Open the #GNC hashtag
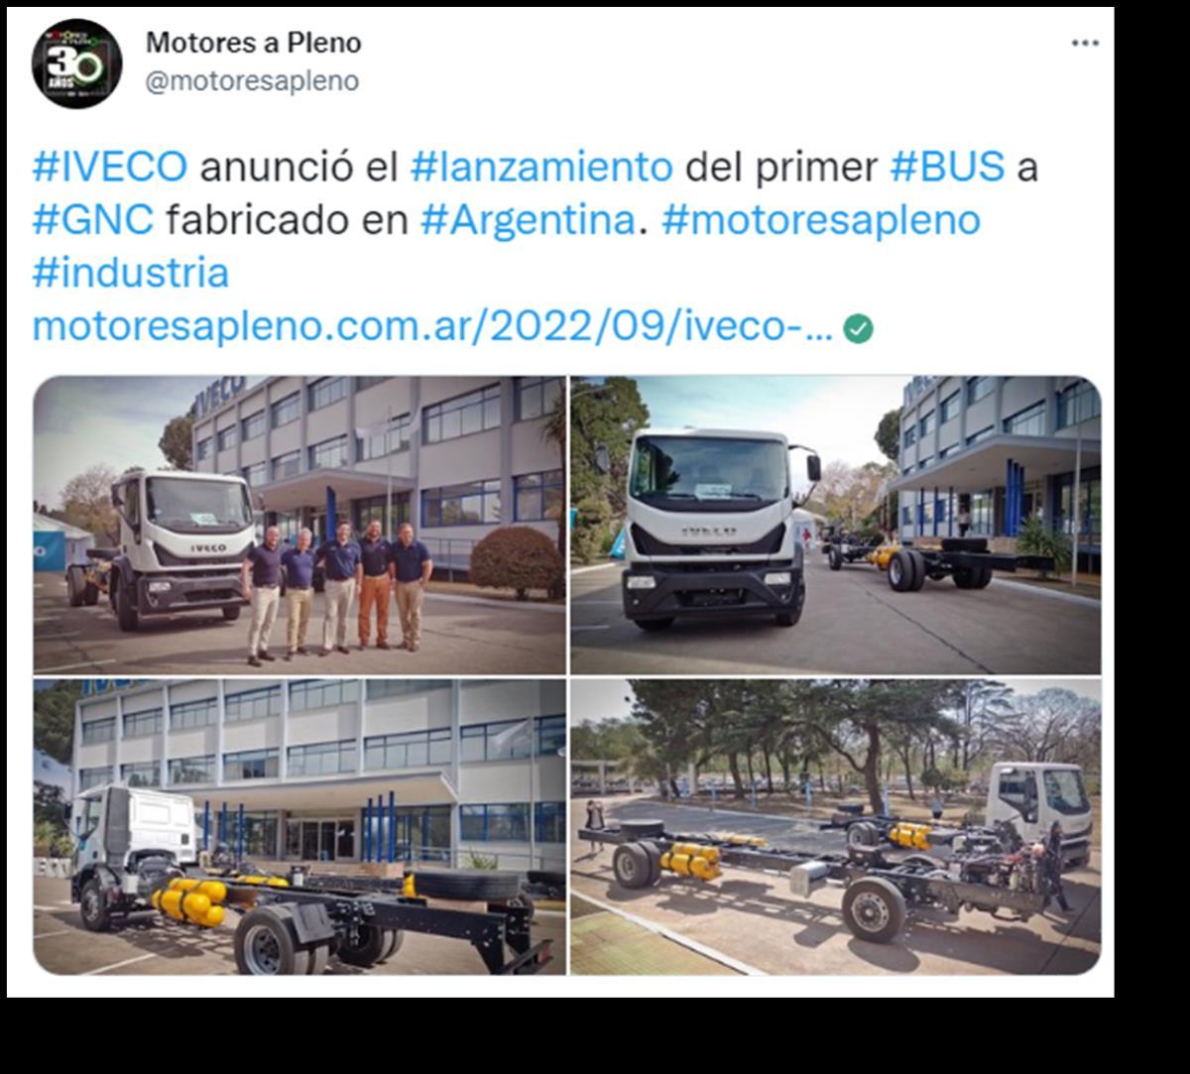The image size is (1190, 1074). point(93,220)
